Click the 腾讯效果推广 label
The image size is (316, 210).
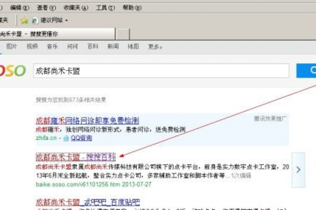270,119
